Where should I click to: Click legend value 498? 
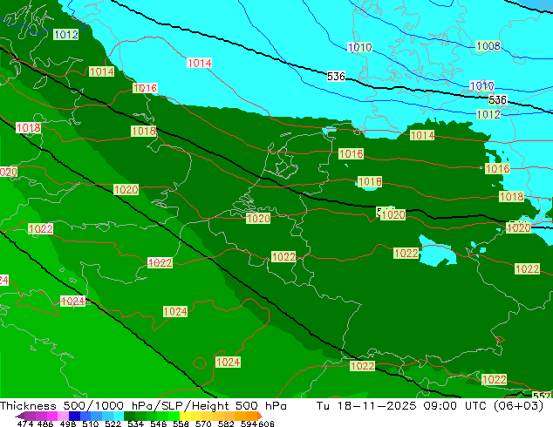pyautogui.click(x=68, y=424)
